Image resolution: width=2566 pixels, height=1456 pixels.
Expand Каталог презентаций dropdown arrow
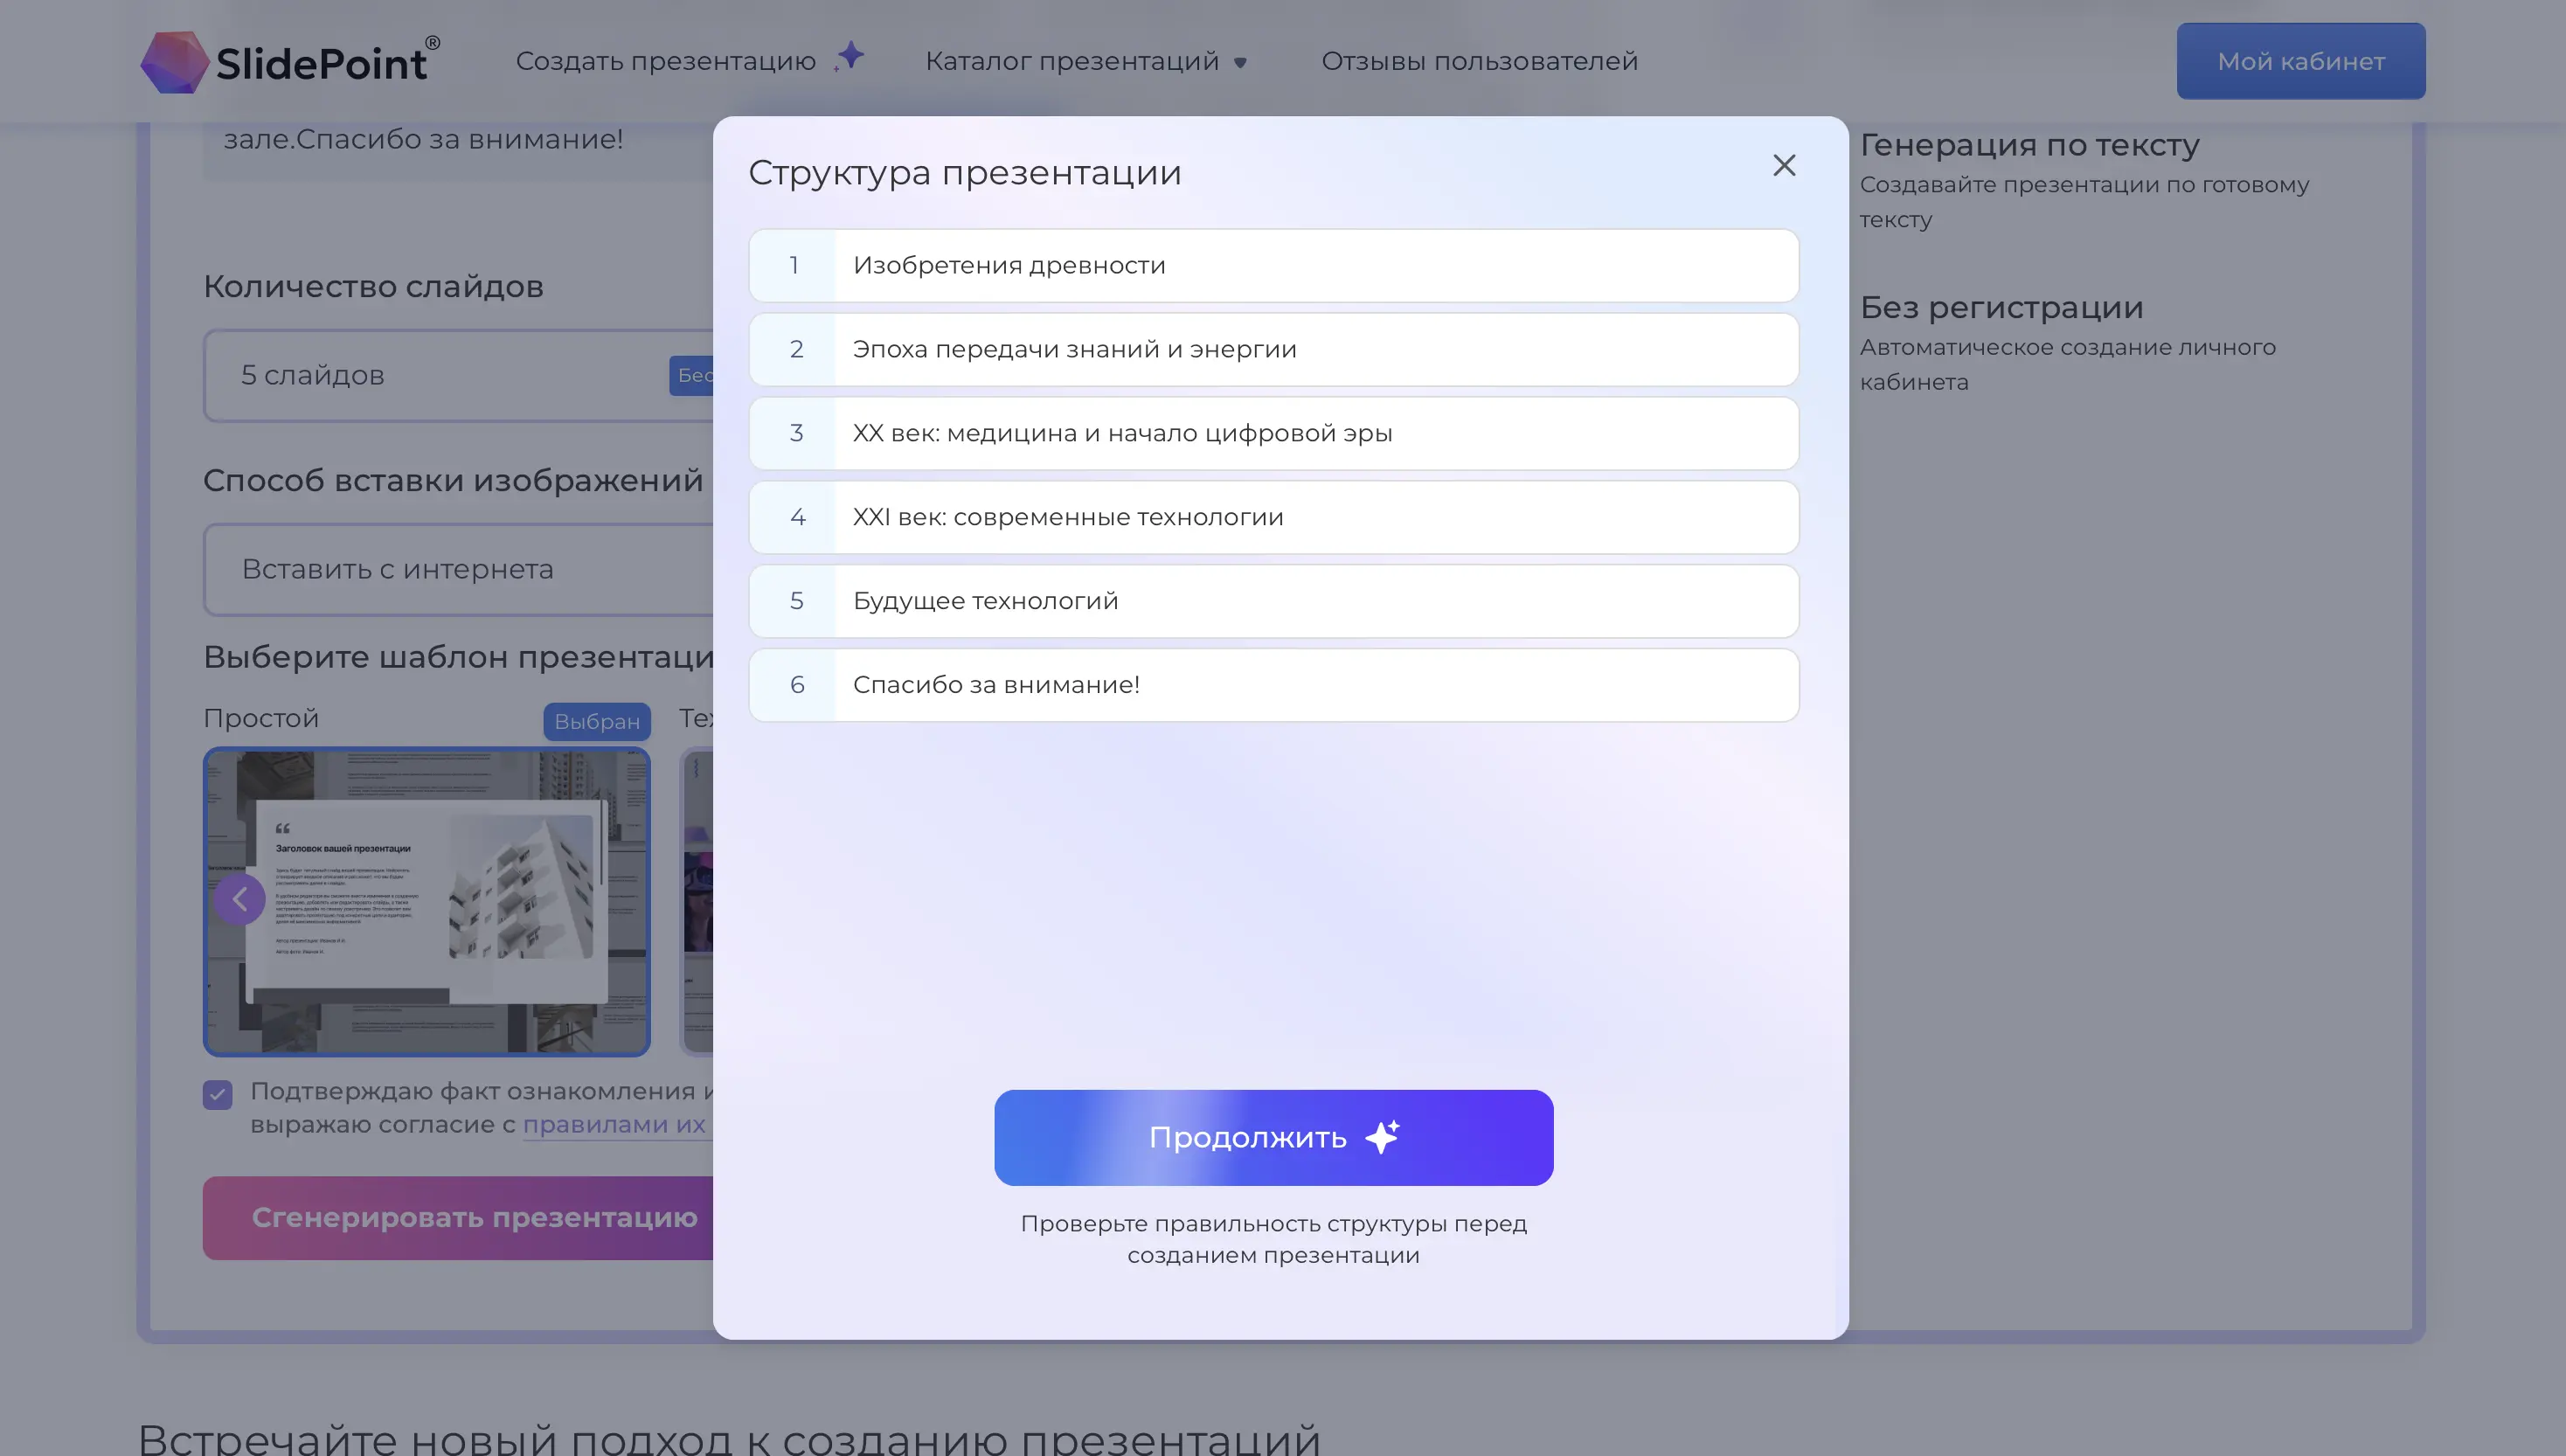(1240, 63)
